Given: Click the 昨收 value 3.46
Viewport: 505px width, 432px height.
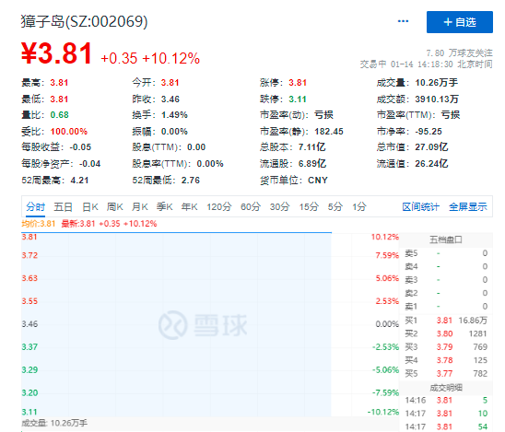Looking at the screenshot, I should click(x=170, y=99).
